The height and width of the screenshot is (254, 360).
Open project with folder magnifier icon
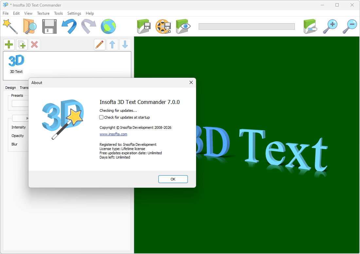point(29,26)
